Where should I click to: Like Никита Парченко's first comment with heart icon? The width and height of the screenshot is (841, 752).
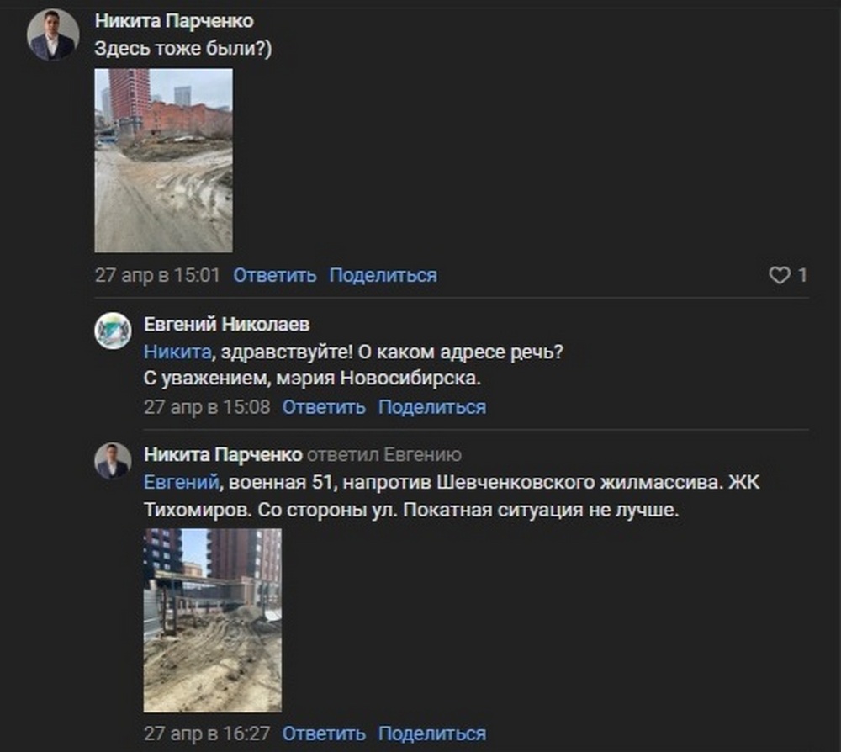(780, 275)
